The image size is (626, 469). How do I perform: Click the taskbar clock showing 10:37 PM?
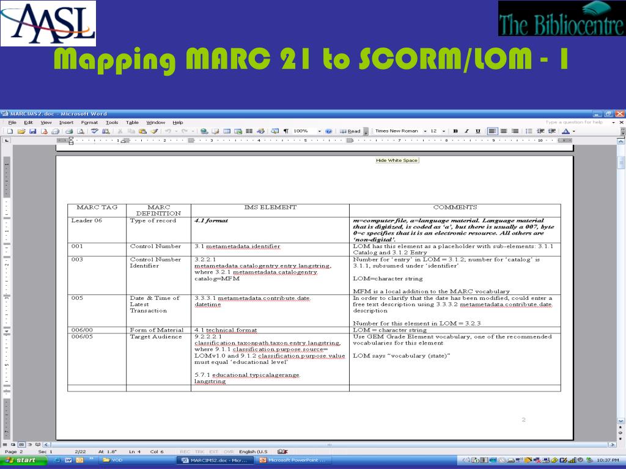[x=607, y=460]
